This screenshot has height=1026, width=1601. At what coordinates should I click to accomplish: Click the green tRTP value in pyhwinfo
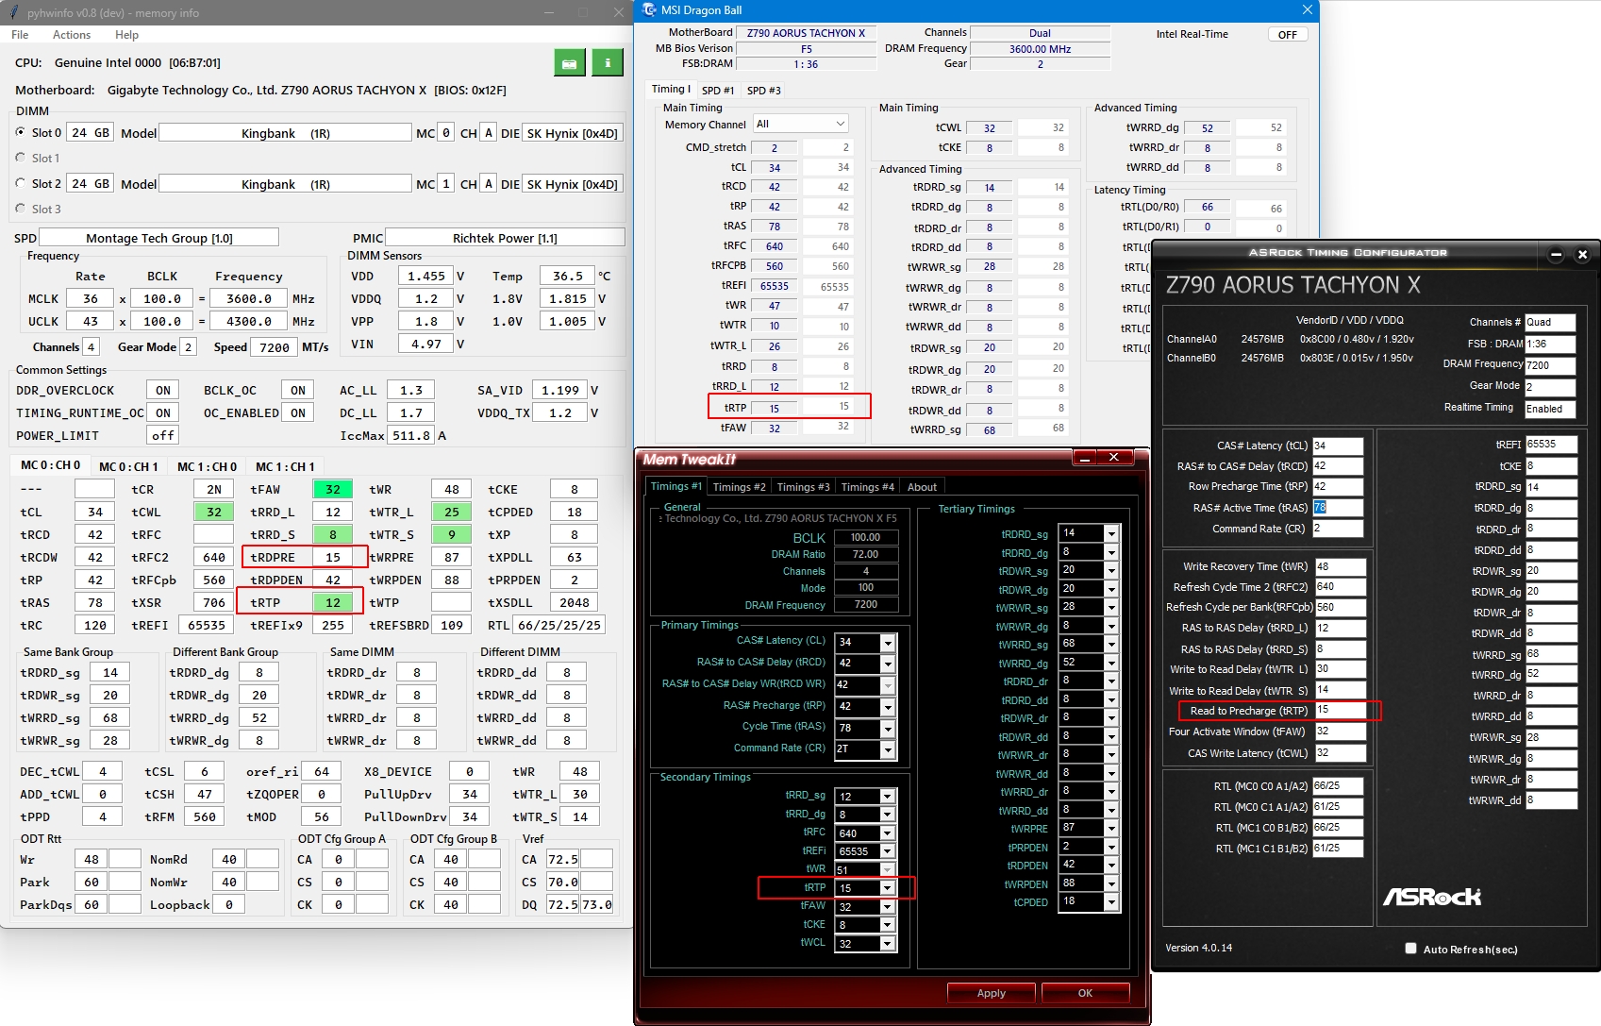[x=333, y=602]
